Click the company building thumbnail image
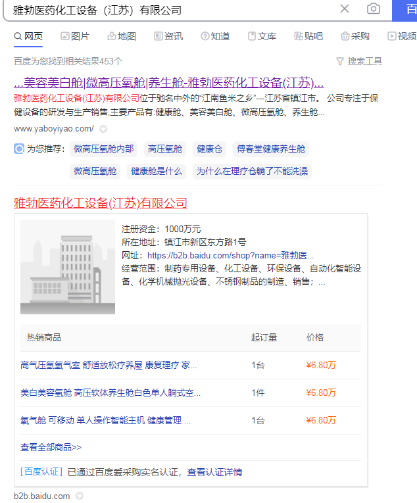Image resolution: width=417 pixels, height=503 pixels. coord(68,267)
